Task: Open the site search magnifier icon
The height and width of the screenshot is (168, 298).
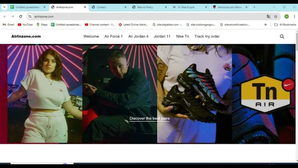Action: coord(282,36)
